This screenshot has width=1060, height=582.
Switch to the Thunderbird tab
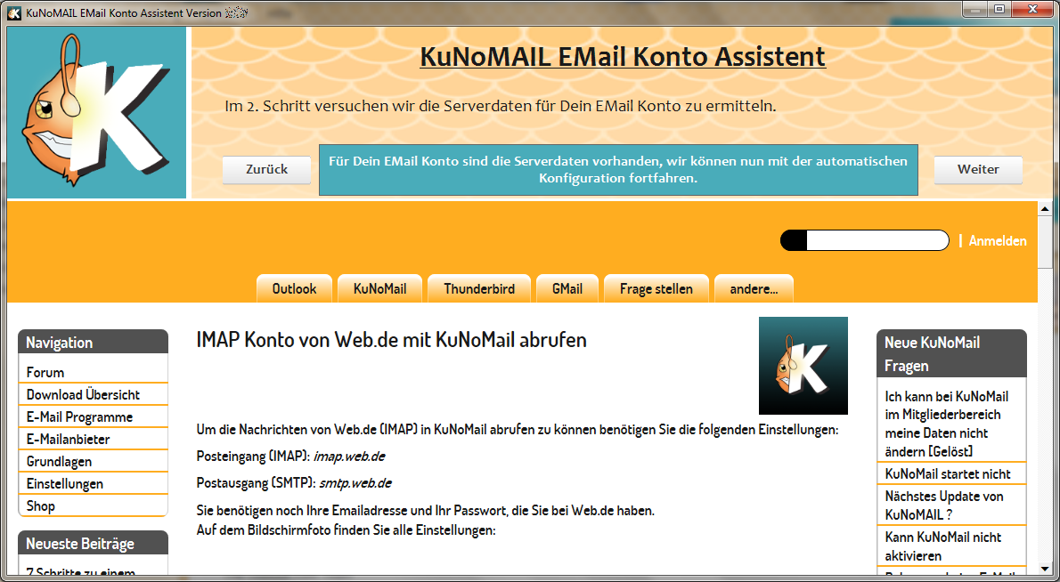click(479, 289)
